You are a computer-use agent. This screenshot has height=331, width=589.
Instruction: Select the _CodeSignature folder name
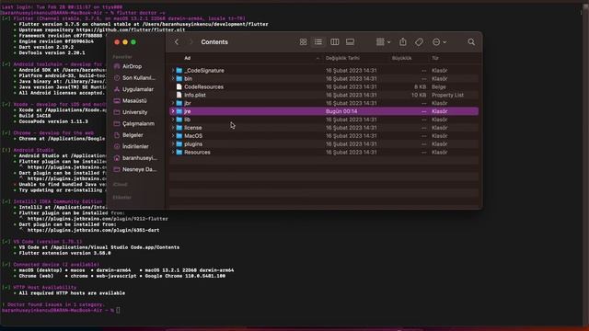point(204,71)
